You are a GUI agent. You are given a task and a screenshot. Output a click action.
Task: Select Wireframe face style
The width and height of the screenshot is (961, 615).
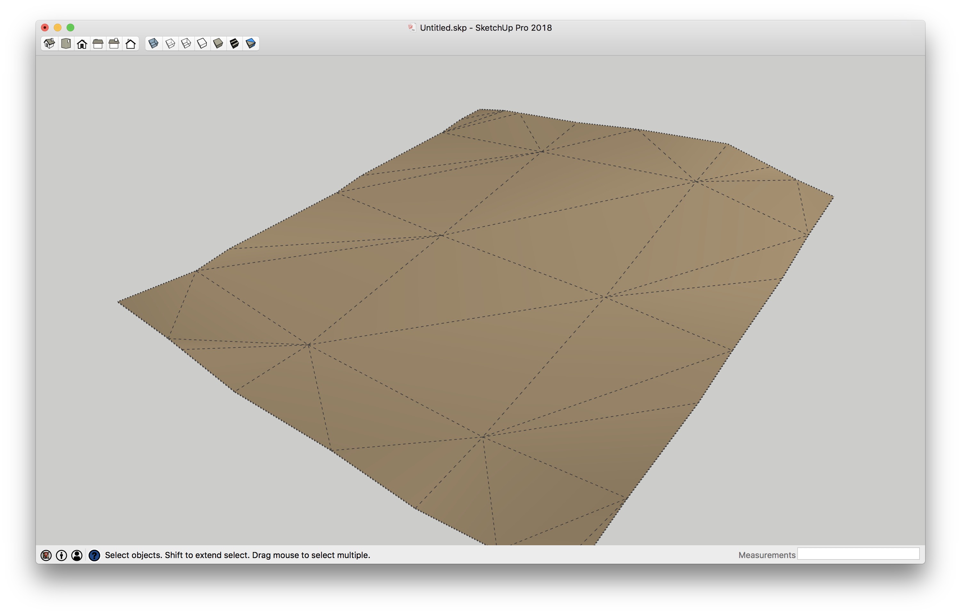[186, 44]
